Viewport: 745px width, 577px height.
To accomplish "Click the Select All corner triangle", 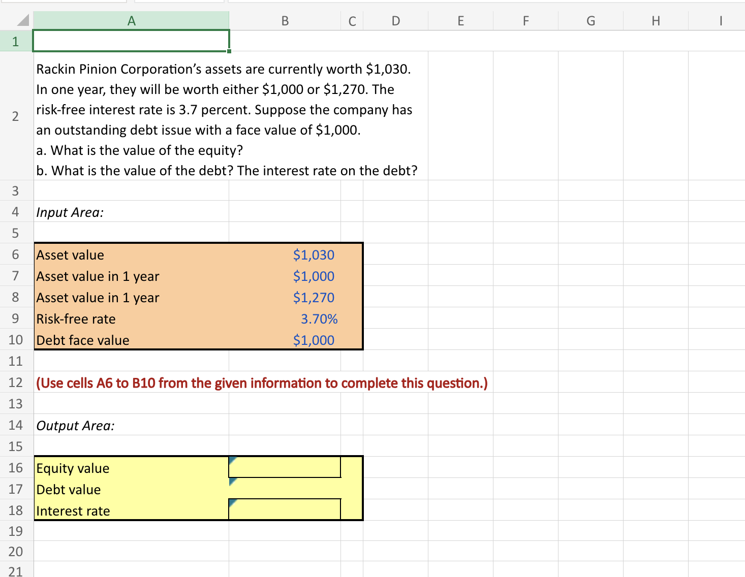I will [23, 21].
